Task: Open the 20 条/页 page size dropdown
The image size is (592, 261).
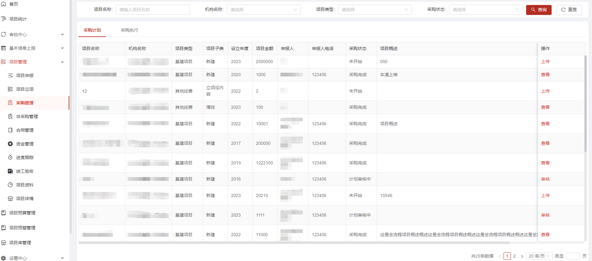Action: 540,256
